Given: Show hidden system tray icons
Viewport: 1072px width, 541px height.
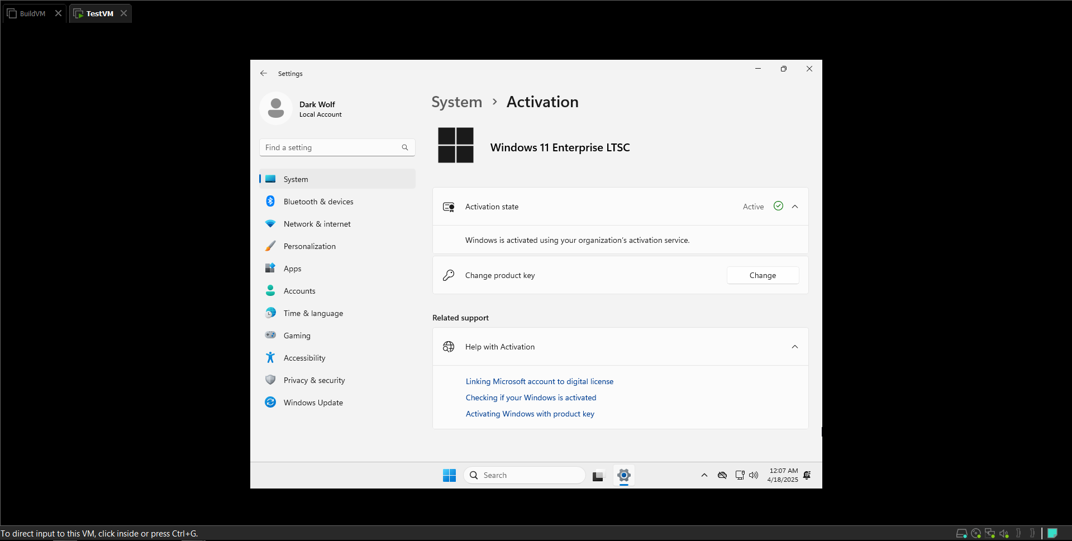Looking at the screenshot, I should (x=704, y=475).
